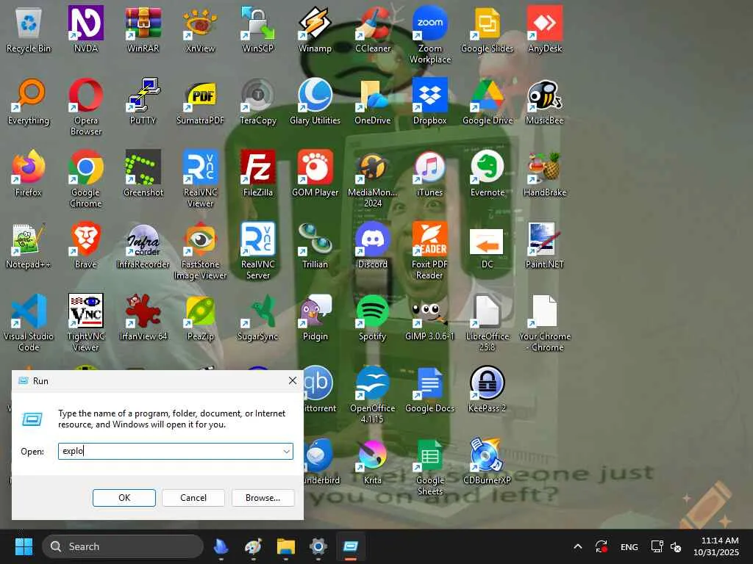
Task: Select the IrfanView 64 desktop icon
Action: 143,317
